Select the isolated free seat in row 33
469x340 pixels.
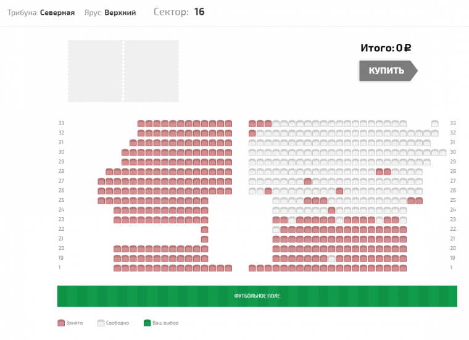pos(435,123)
